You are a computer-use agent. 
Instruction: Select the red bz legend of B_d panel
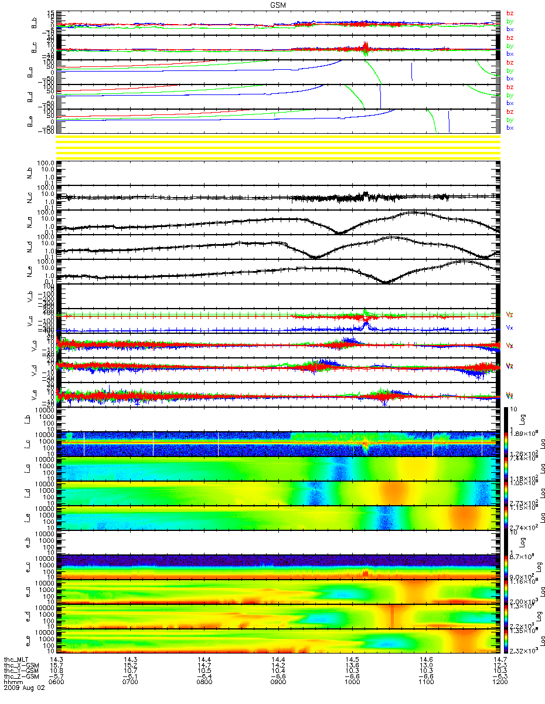pos(510,87)
